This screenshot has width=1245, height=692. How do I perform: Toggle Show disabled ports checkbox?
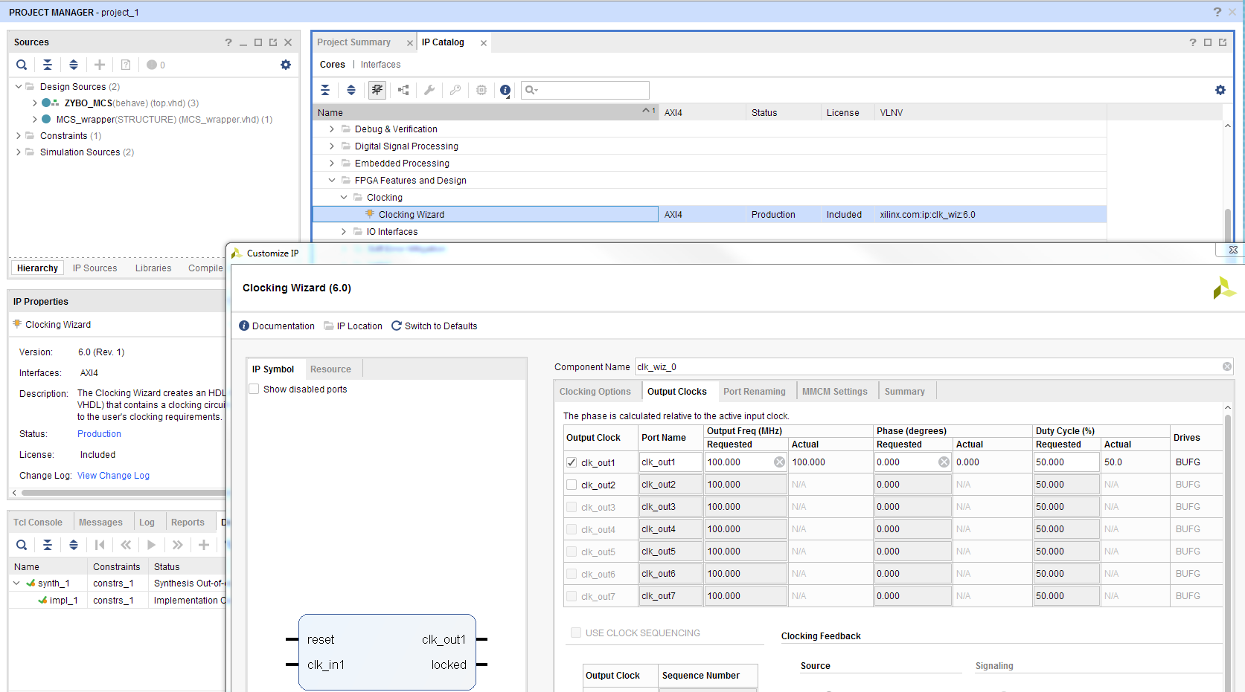255,389
